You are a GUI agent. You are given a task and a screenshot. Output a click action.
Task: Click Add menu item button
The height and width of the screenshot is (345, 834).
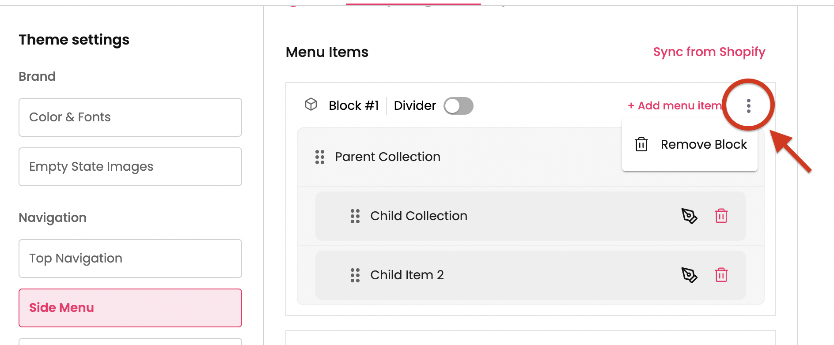point(675,106)
